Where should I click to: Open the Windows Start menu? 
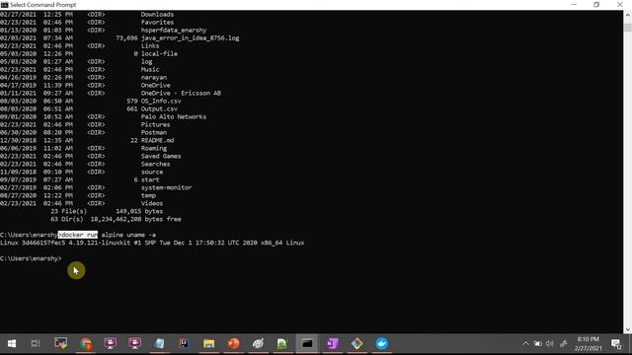point(11,343)
